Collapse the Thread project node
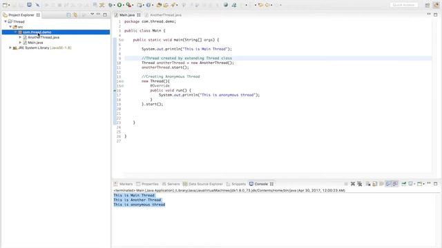 [x=6, y=21]
